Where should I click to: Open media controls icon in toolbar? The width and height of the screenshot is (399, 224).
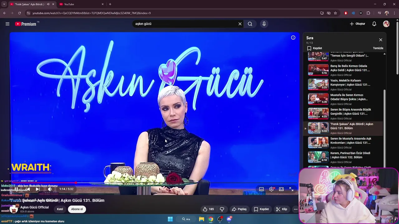coord(379,13)
